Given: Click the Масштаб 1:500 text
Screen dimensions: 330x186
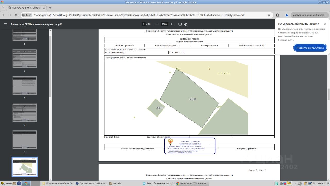Looking at the screenshot, I should (112, 137).
